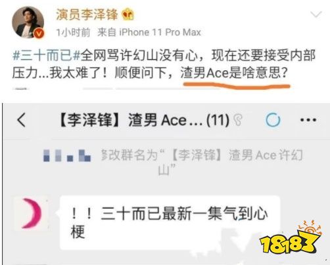Open the #三十而已# hashtag topic
The image size is (330, 265).
click(47, 55)
